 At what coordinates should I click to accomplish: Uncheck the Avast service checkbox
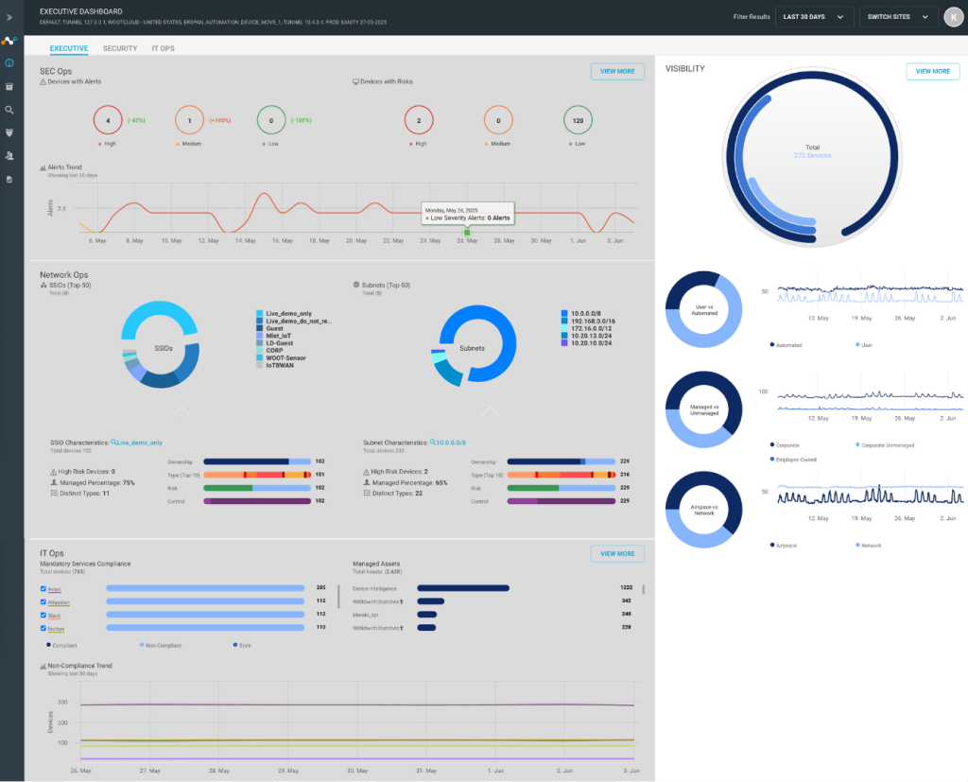click(43, 589)
